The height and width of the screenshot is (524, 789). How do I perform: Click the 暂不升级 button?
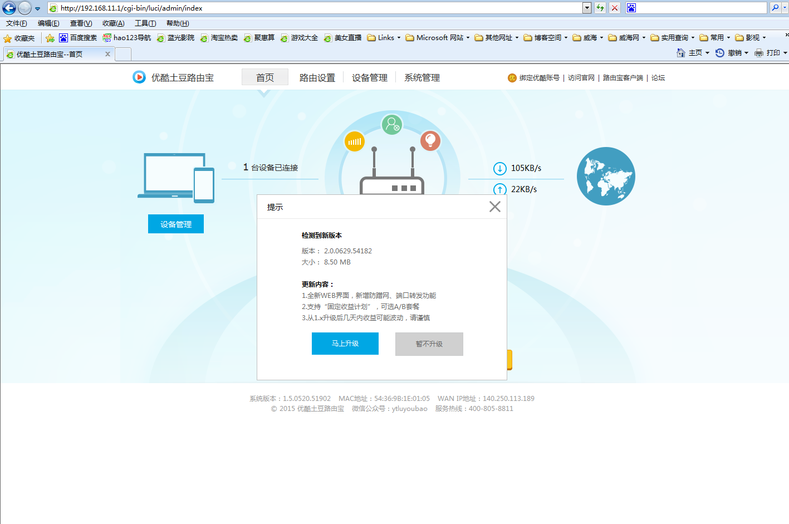click(x=429, y=344)
